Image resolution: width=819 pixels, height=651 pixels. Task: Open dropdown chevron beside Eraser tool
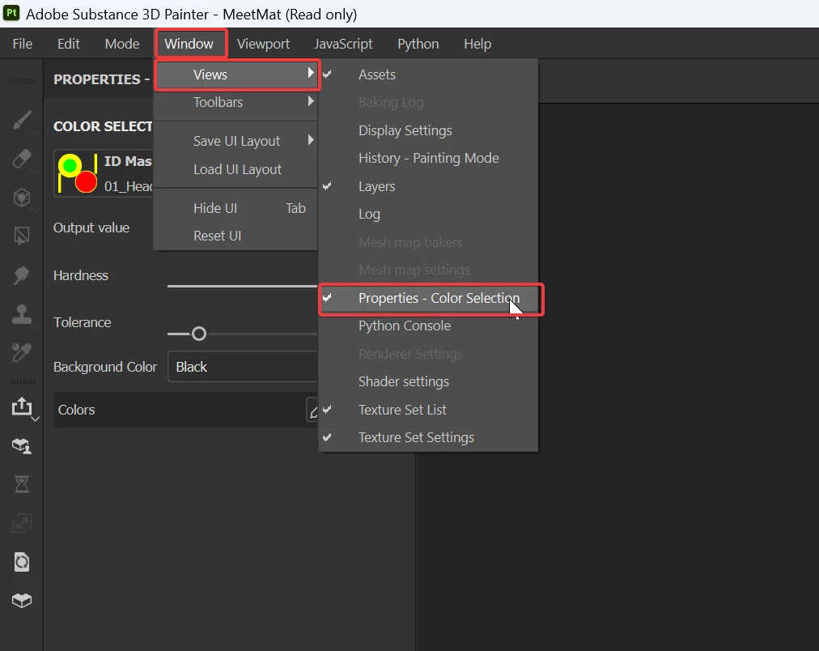35,172
